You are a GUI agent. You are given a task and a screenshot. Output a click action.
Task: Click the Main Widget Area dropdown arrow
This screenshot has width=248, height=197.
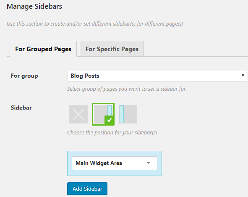[x=149, y=163]
